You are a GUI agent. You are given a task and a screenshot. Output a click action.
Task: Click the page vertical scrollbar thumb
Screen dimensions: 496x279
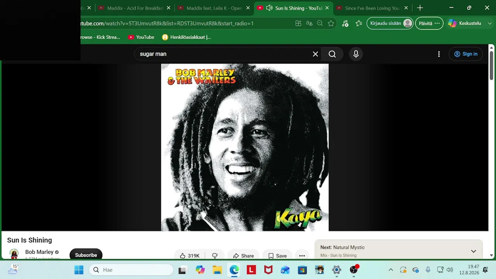click(x=491, y=66)
